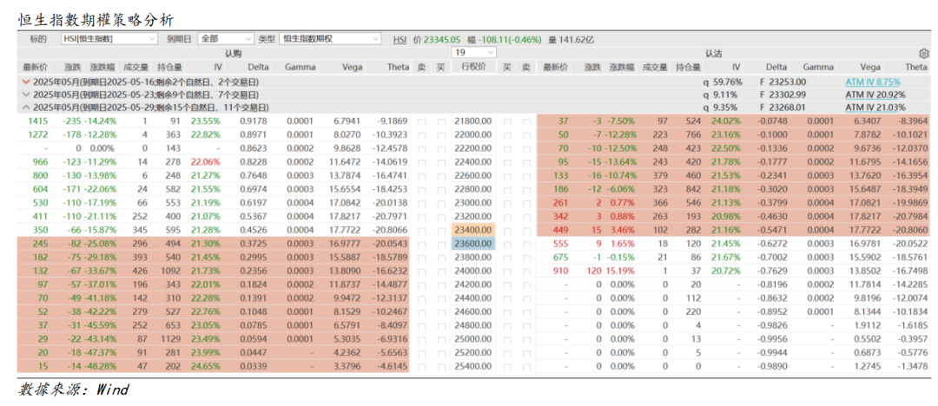Tick the put 卖 checkbox for strike 24800.00
The image size is (938, 406).
pos(527,326)
